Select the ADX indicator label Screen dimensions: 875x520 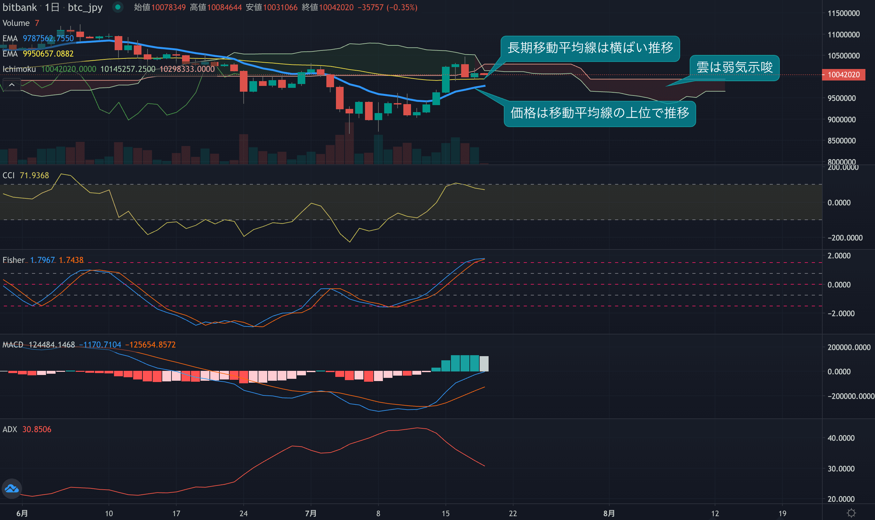(10, 429)
